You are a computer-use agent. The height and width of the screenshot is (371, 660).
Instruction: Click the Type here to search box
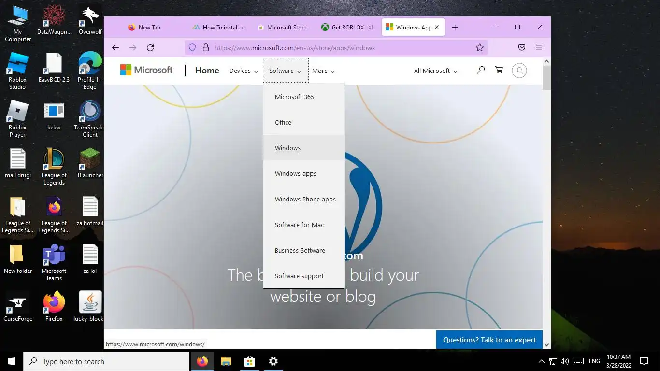(106, 361)
